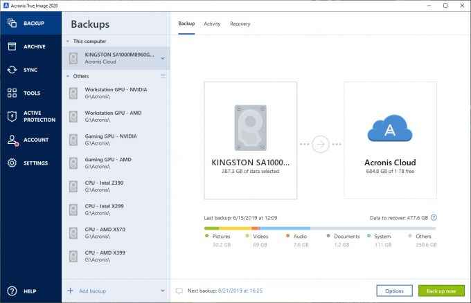
Task: Select the Acronis Cloud destination box
Action: pos(390,140)
